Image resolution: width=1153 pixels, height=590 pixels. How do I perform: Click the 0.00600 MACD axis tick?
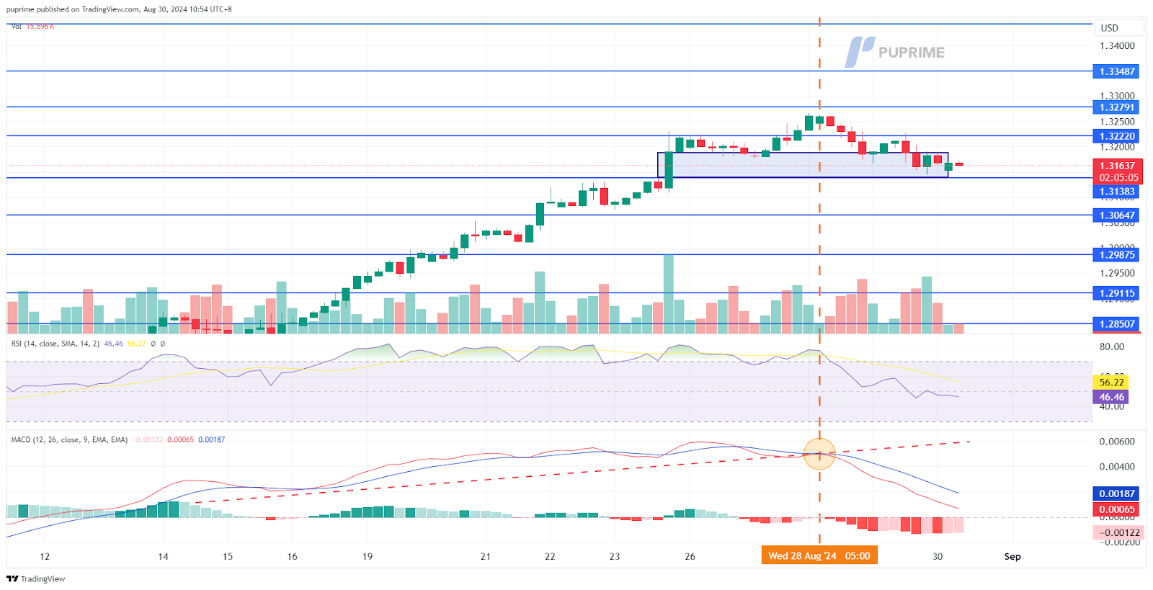[1117, 442]
